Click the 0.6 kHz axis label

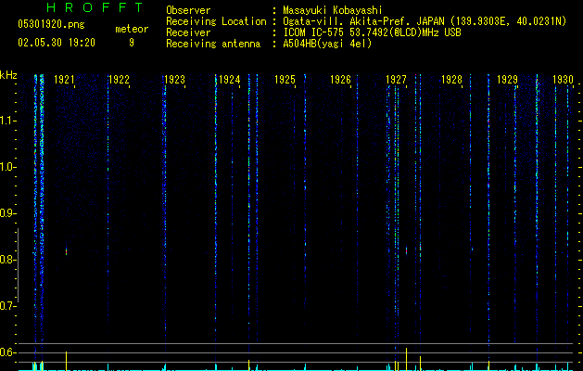7,352
